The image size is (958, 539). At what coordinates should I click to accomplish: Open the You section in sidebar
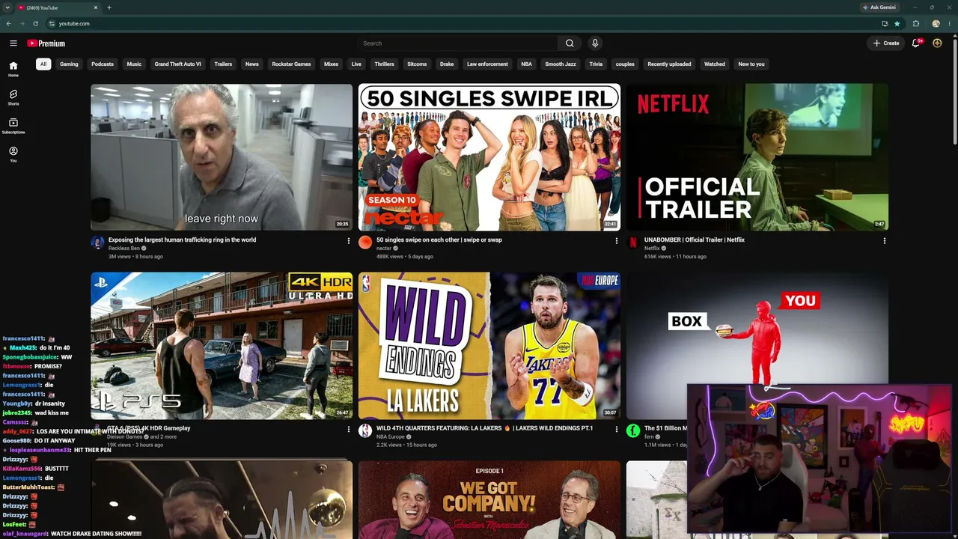[13, 154]
